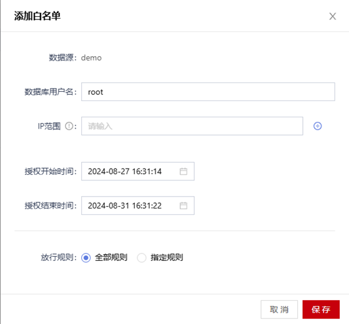Click the IP范围 label text
Screen dimensions: 349x324
(49, 126)
